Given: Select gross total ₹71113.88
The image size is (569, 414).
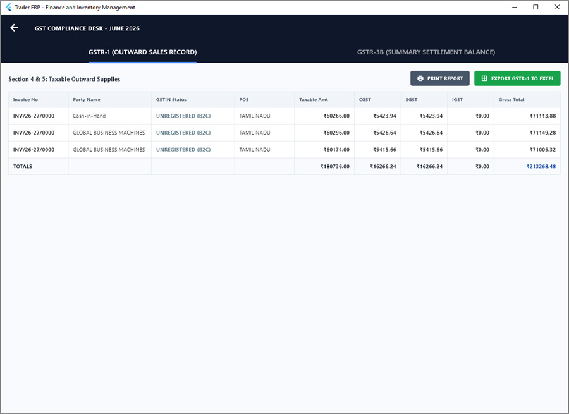Looking at the screenshot, I should tap(542, 116).
